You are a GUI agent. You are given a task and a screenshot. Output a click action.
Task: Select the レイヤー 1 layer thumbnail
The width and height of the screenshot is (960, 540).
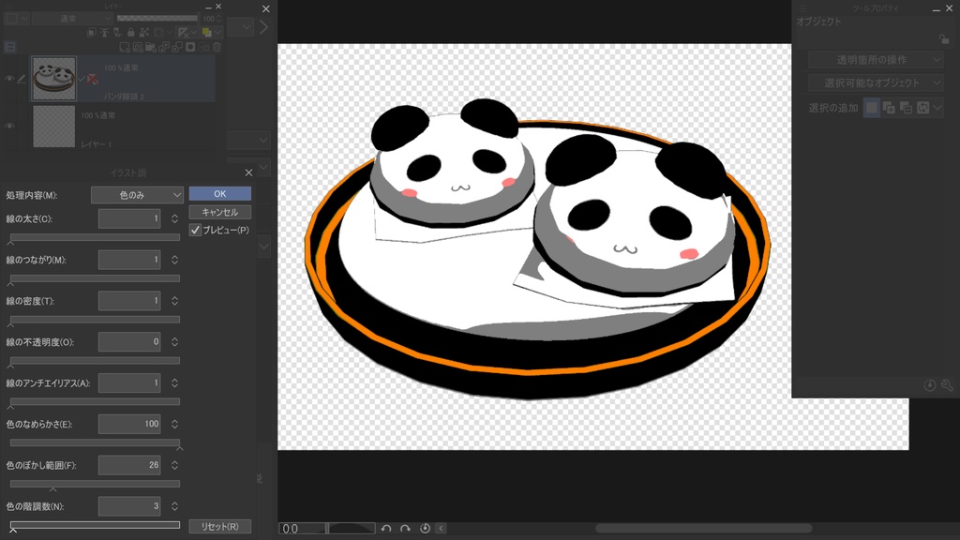point(53,127)
